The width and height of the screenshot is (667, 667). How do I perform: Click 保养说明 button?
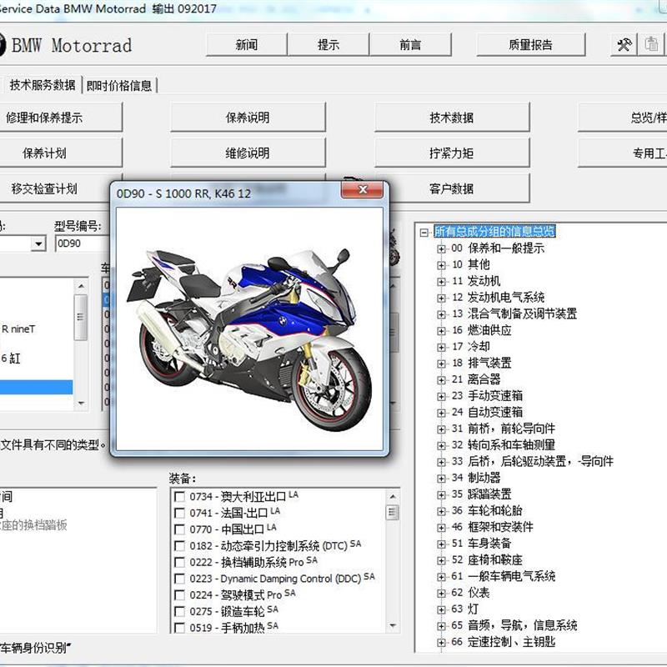tap(248, 117)
